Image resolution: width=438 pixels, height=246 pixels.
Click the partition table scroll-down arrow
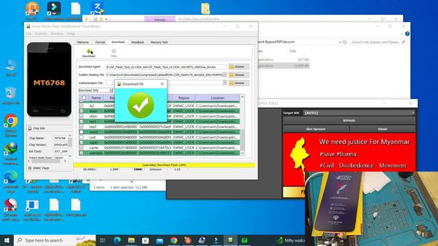click(242, 153)
